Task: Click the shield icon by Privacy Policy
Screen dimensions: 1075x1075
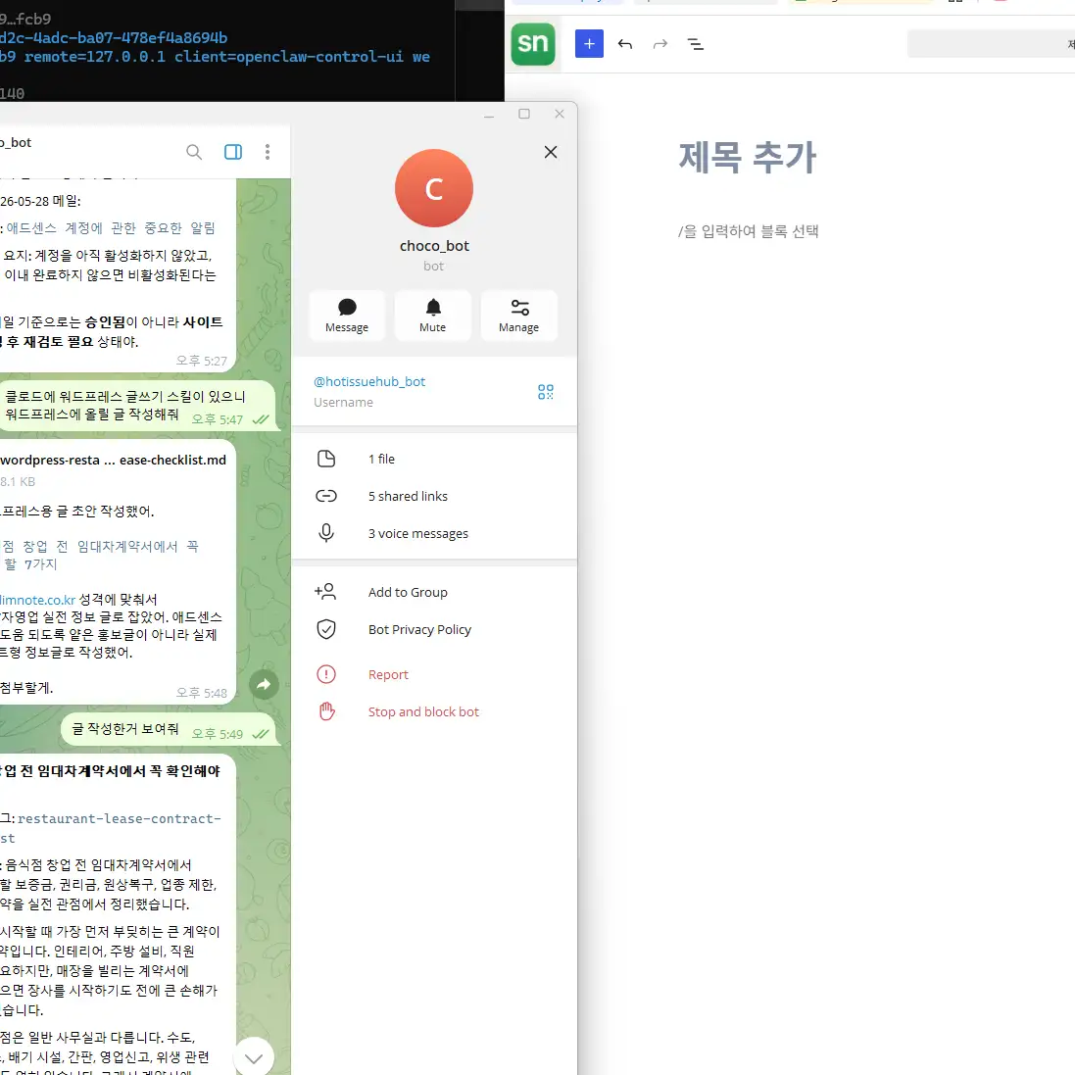Action: point(326,629)
